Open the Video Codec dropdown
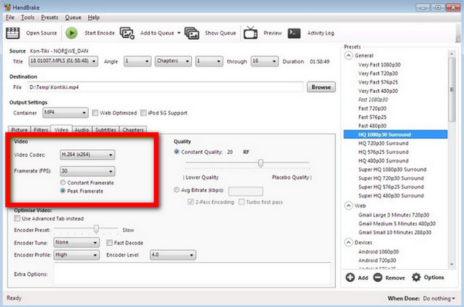 point(87,154)
